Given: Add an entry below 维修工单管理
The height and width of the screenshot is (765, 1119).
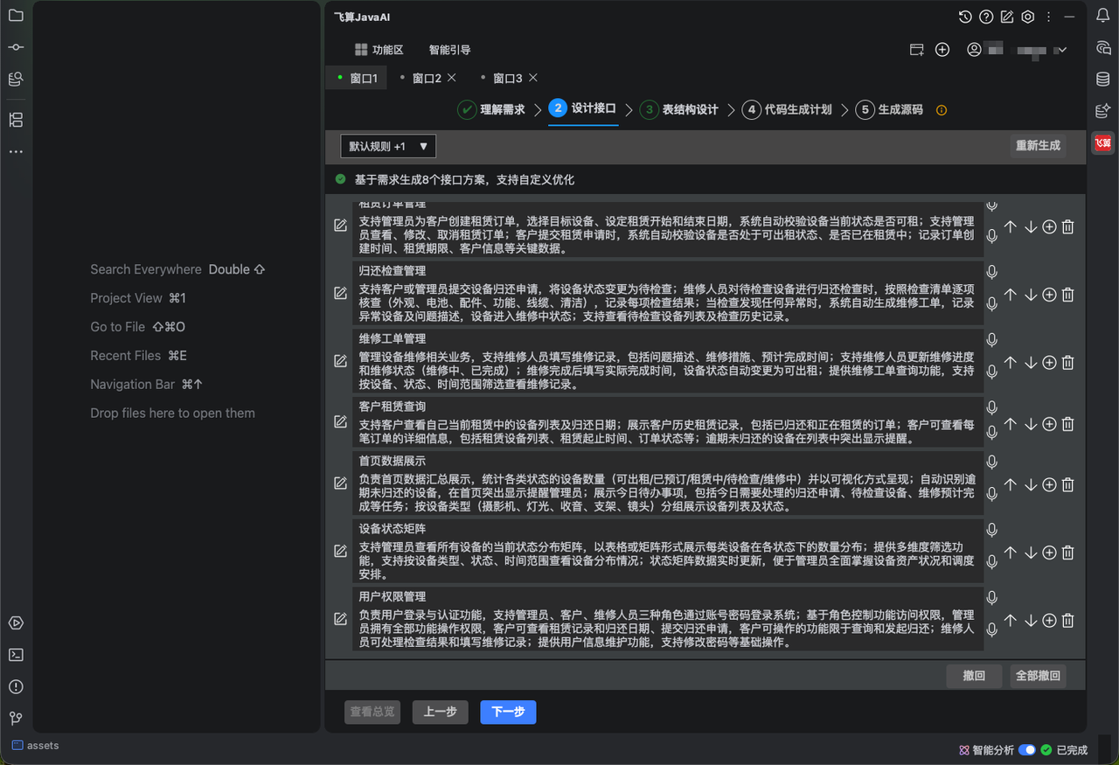Looking at the screenshot, I should (x=1049, y=362).
